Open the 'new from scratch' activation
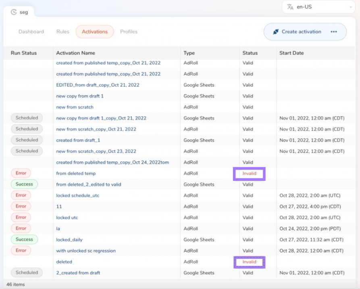This screenshot has height=289, width=360. point(75,107)
